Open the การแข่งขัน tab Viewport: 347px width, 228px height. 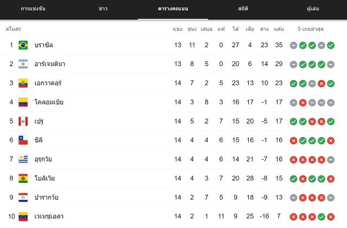pos(33,9)
